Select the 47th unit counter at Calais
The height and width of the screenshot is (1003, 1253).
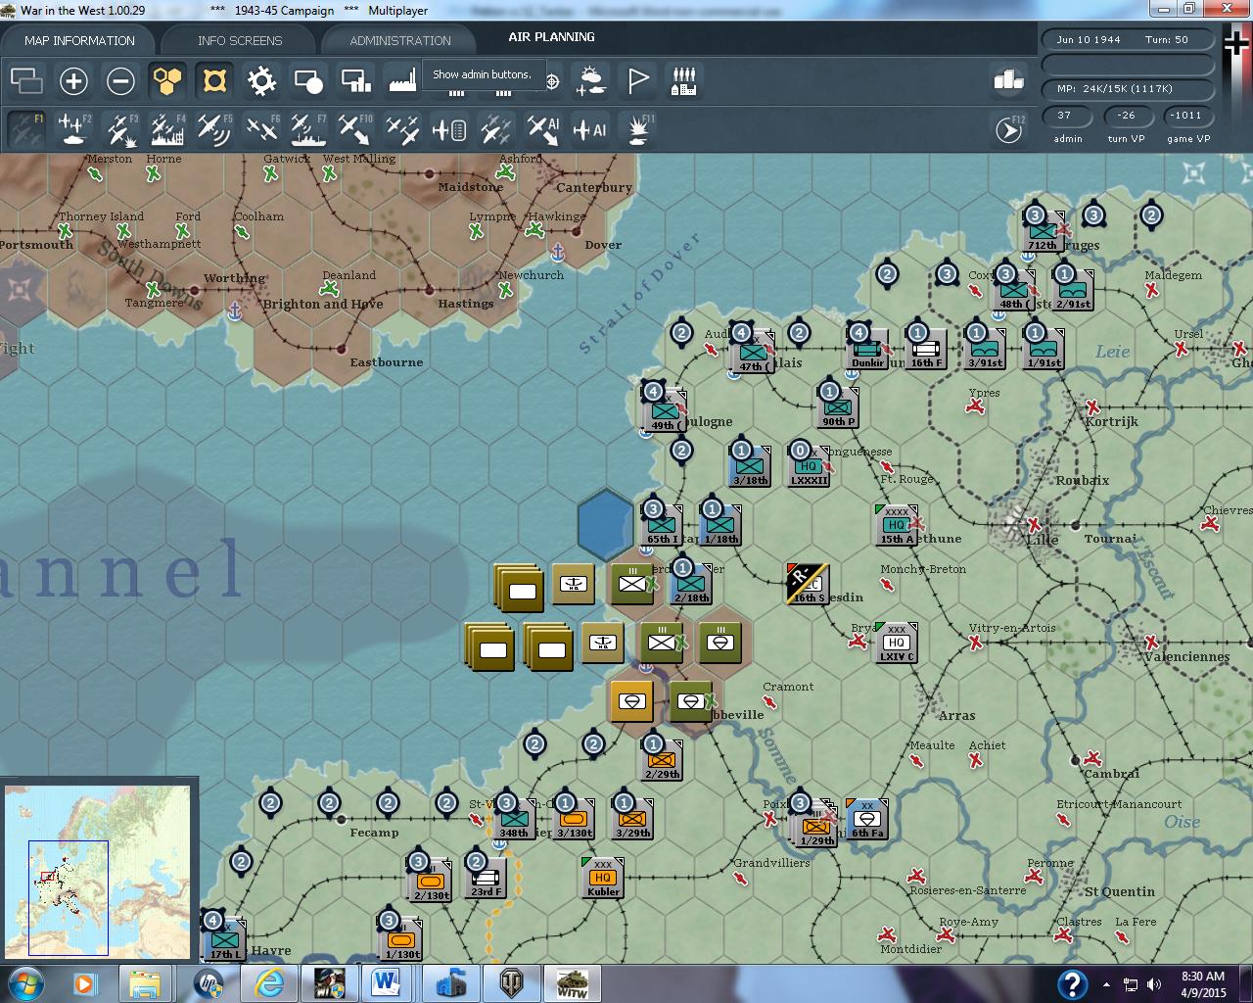click(x=752, y=354)
